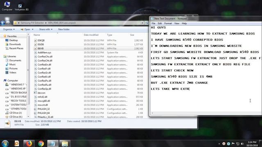Select the devcon application file
Image resolution: width=262 pixels, height=147 pixels.
point(41,93)
